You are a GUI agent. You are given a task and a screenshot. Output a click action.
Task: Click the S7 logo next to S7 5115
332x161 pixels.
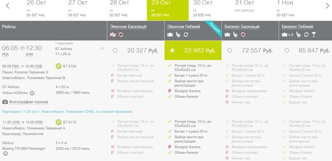[58, 122]
